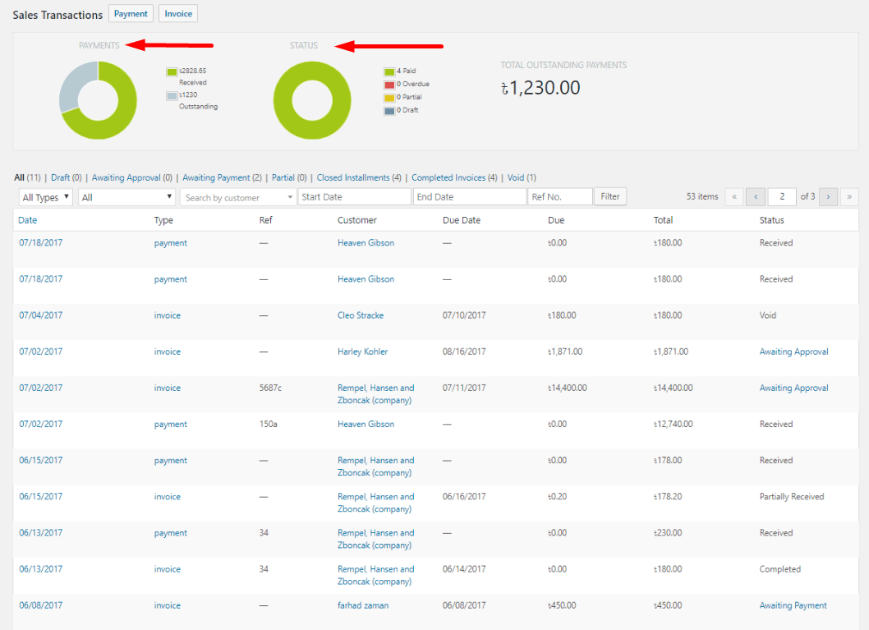Click the Void status text

768,315
